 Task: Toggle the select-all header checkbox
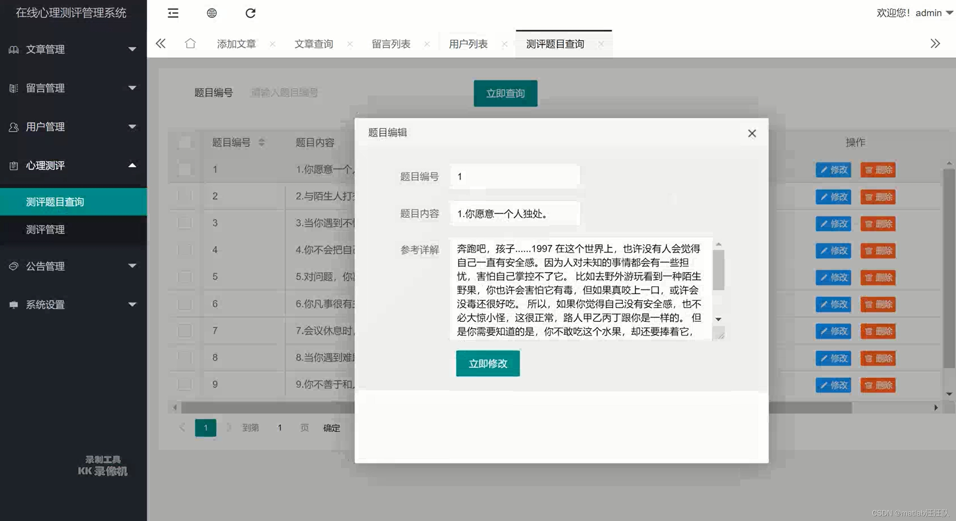[x=185, y=142]
